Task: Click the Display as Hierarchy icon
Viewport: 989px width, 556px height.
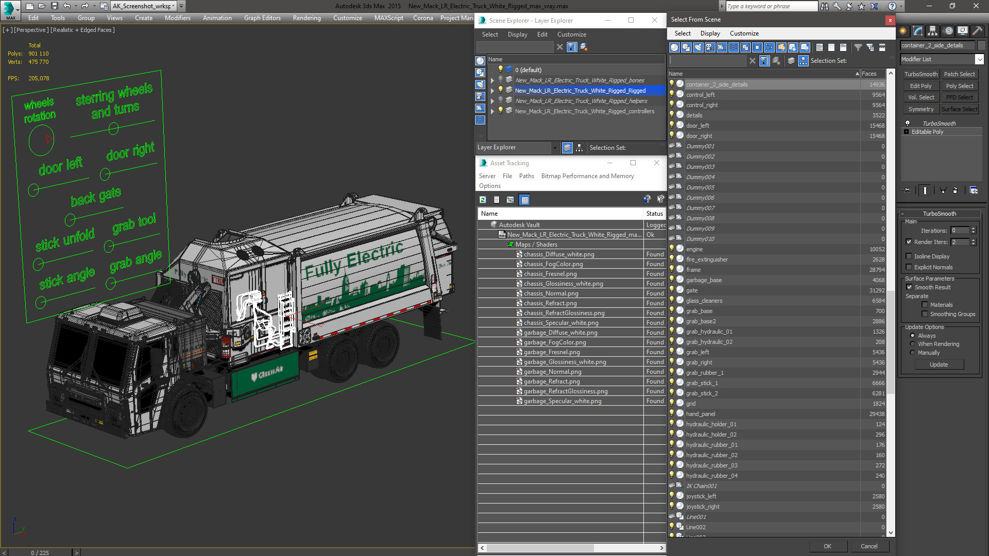Action: coord(803,61)
